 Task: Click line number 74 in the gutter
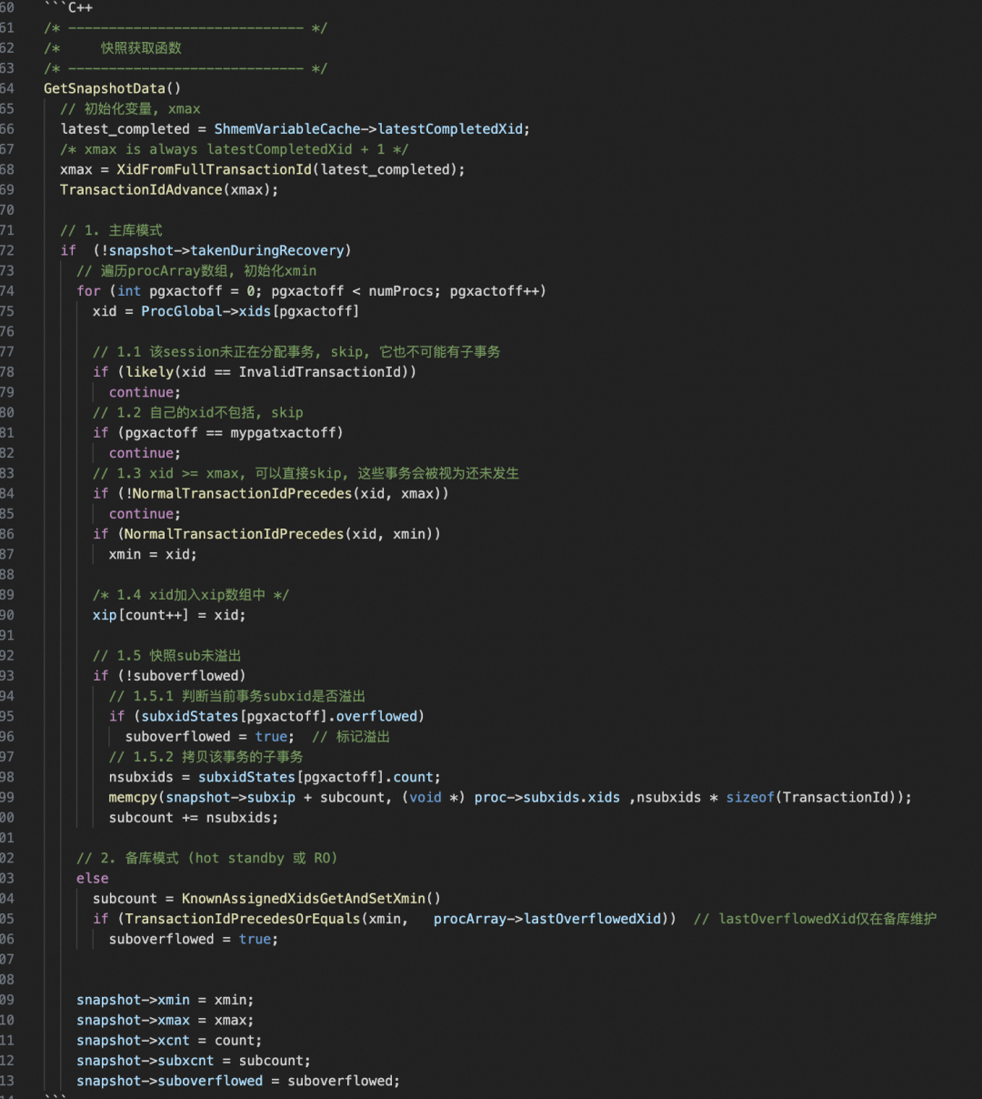(x=7, y=291)
